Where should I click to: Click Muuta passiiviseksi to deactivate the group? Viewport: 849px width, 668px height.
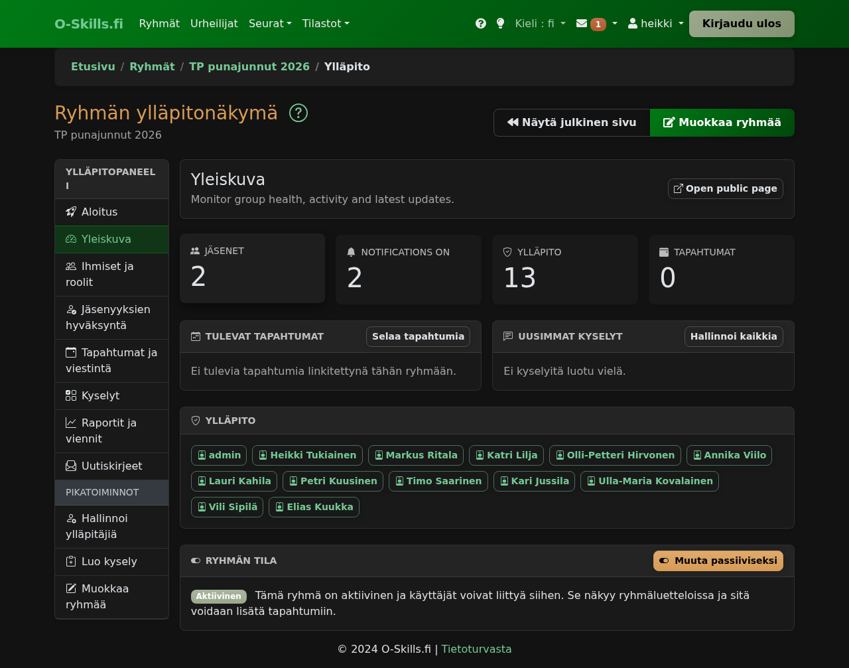point(718,561)
